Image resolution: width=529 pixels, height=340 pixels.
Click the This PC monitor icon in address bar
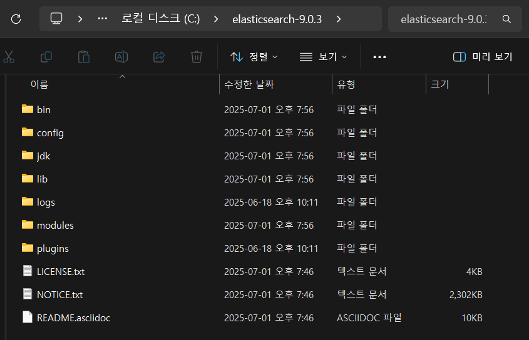tap(56, 19)
